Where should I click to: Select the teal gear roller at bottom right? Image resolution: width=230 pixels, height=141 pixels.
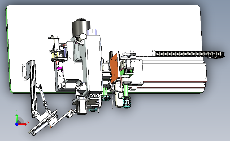(x=127, y=103)
